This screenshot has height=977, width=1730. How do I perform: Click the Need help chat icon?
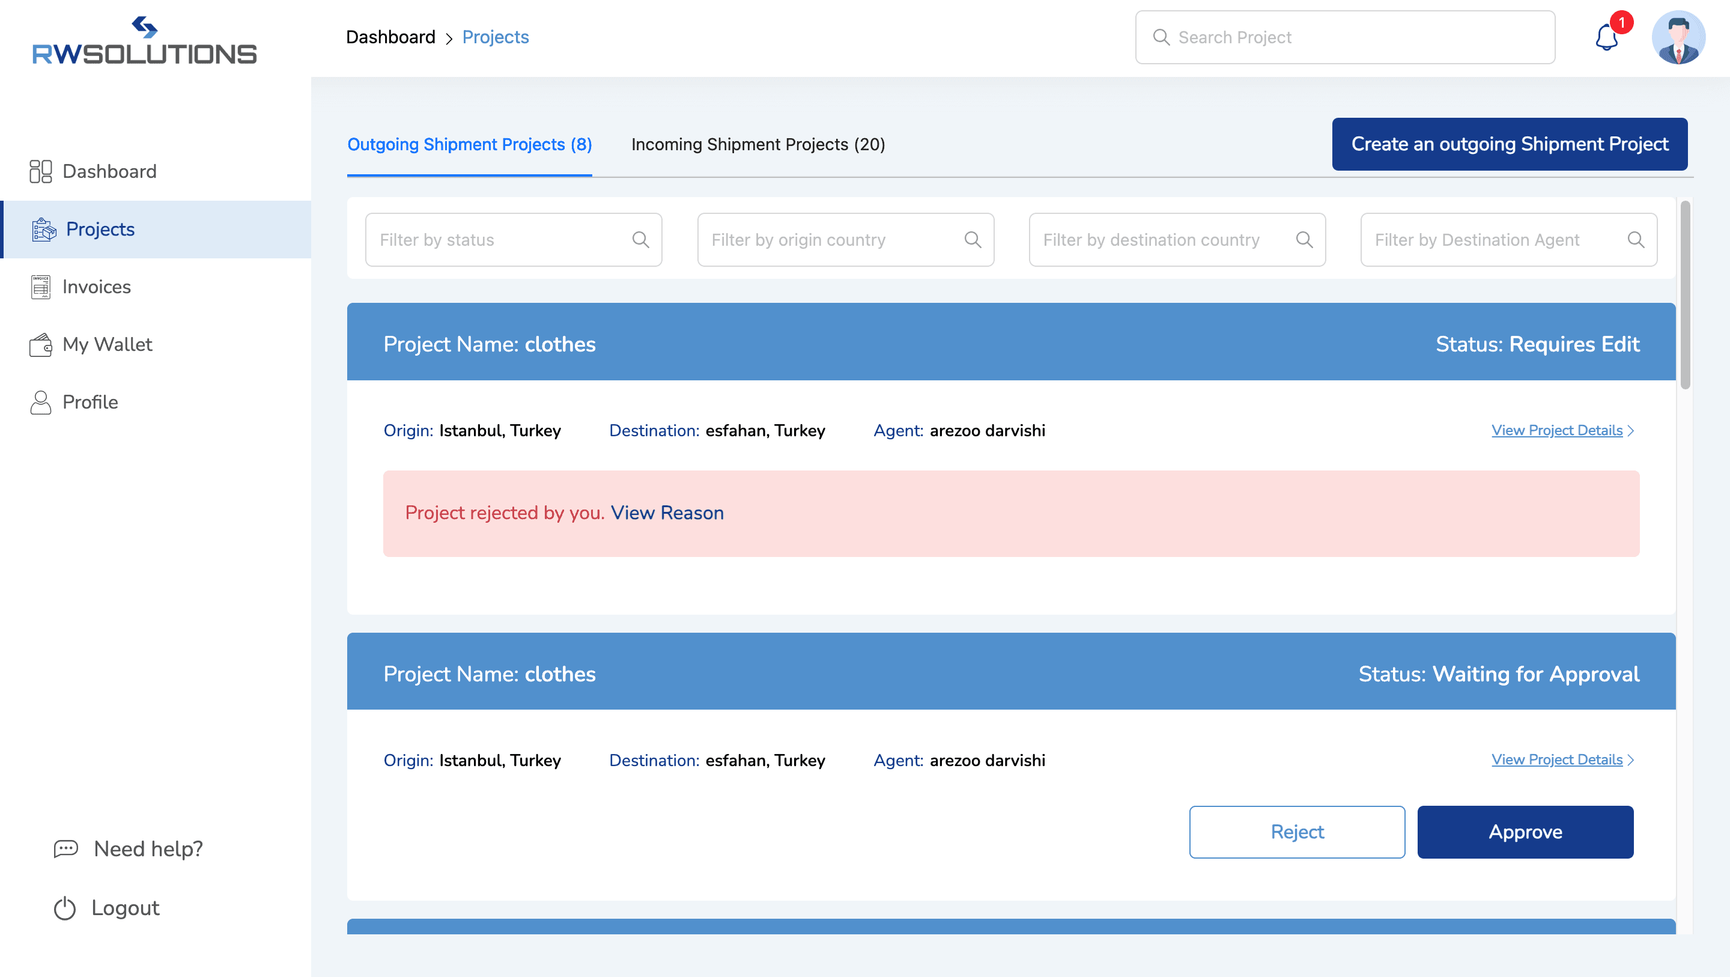pos(66,848)
